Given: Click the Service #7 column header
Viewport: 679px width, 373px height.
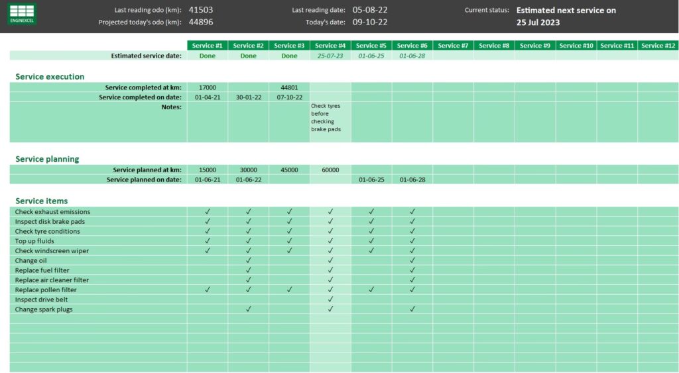Looking at the screenshot, I should pyautogui.click(x=454, y=46).
